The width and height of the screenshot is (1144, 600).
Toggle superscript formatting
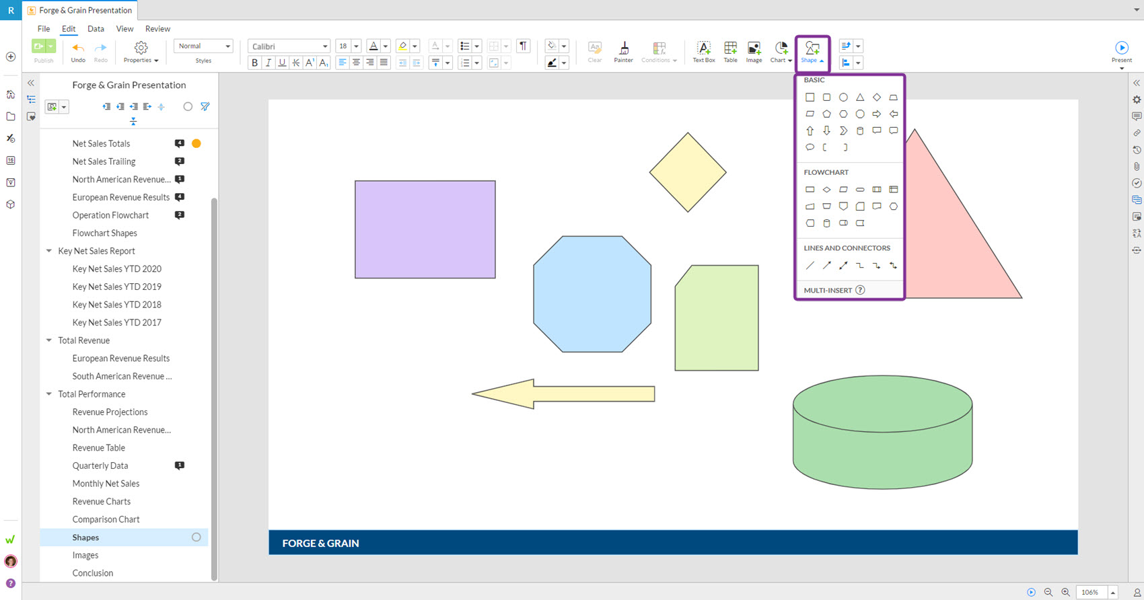pyautogui.click(x=310, y=63)
